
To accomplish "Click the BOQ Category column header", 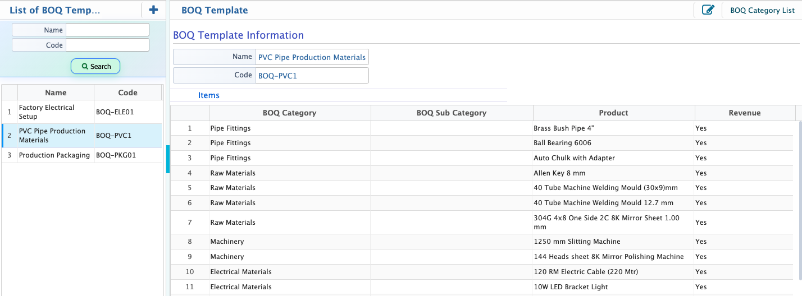I will [290, 113].
